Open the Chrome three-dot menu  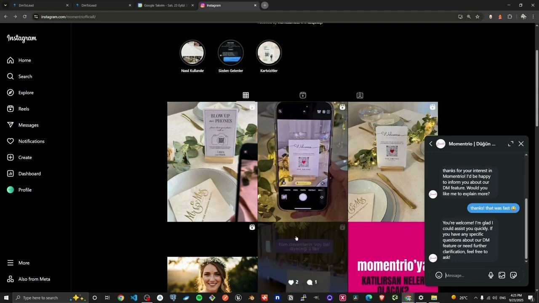pos(534,17)
